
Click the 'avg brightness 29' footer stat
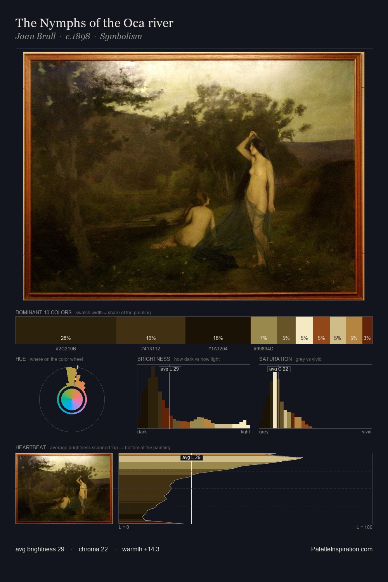coord(40,549)
